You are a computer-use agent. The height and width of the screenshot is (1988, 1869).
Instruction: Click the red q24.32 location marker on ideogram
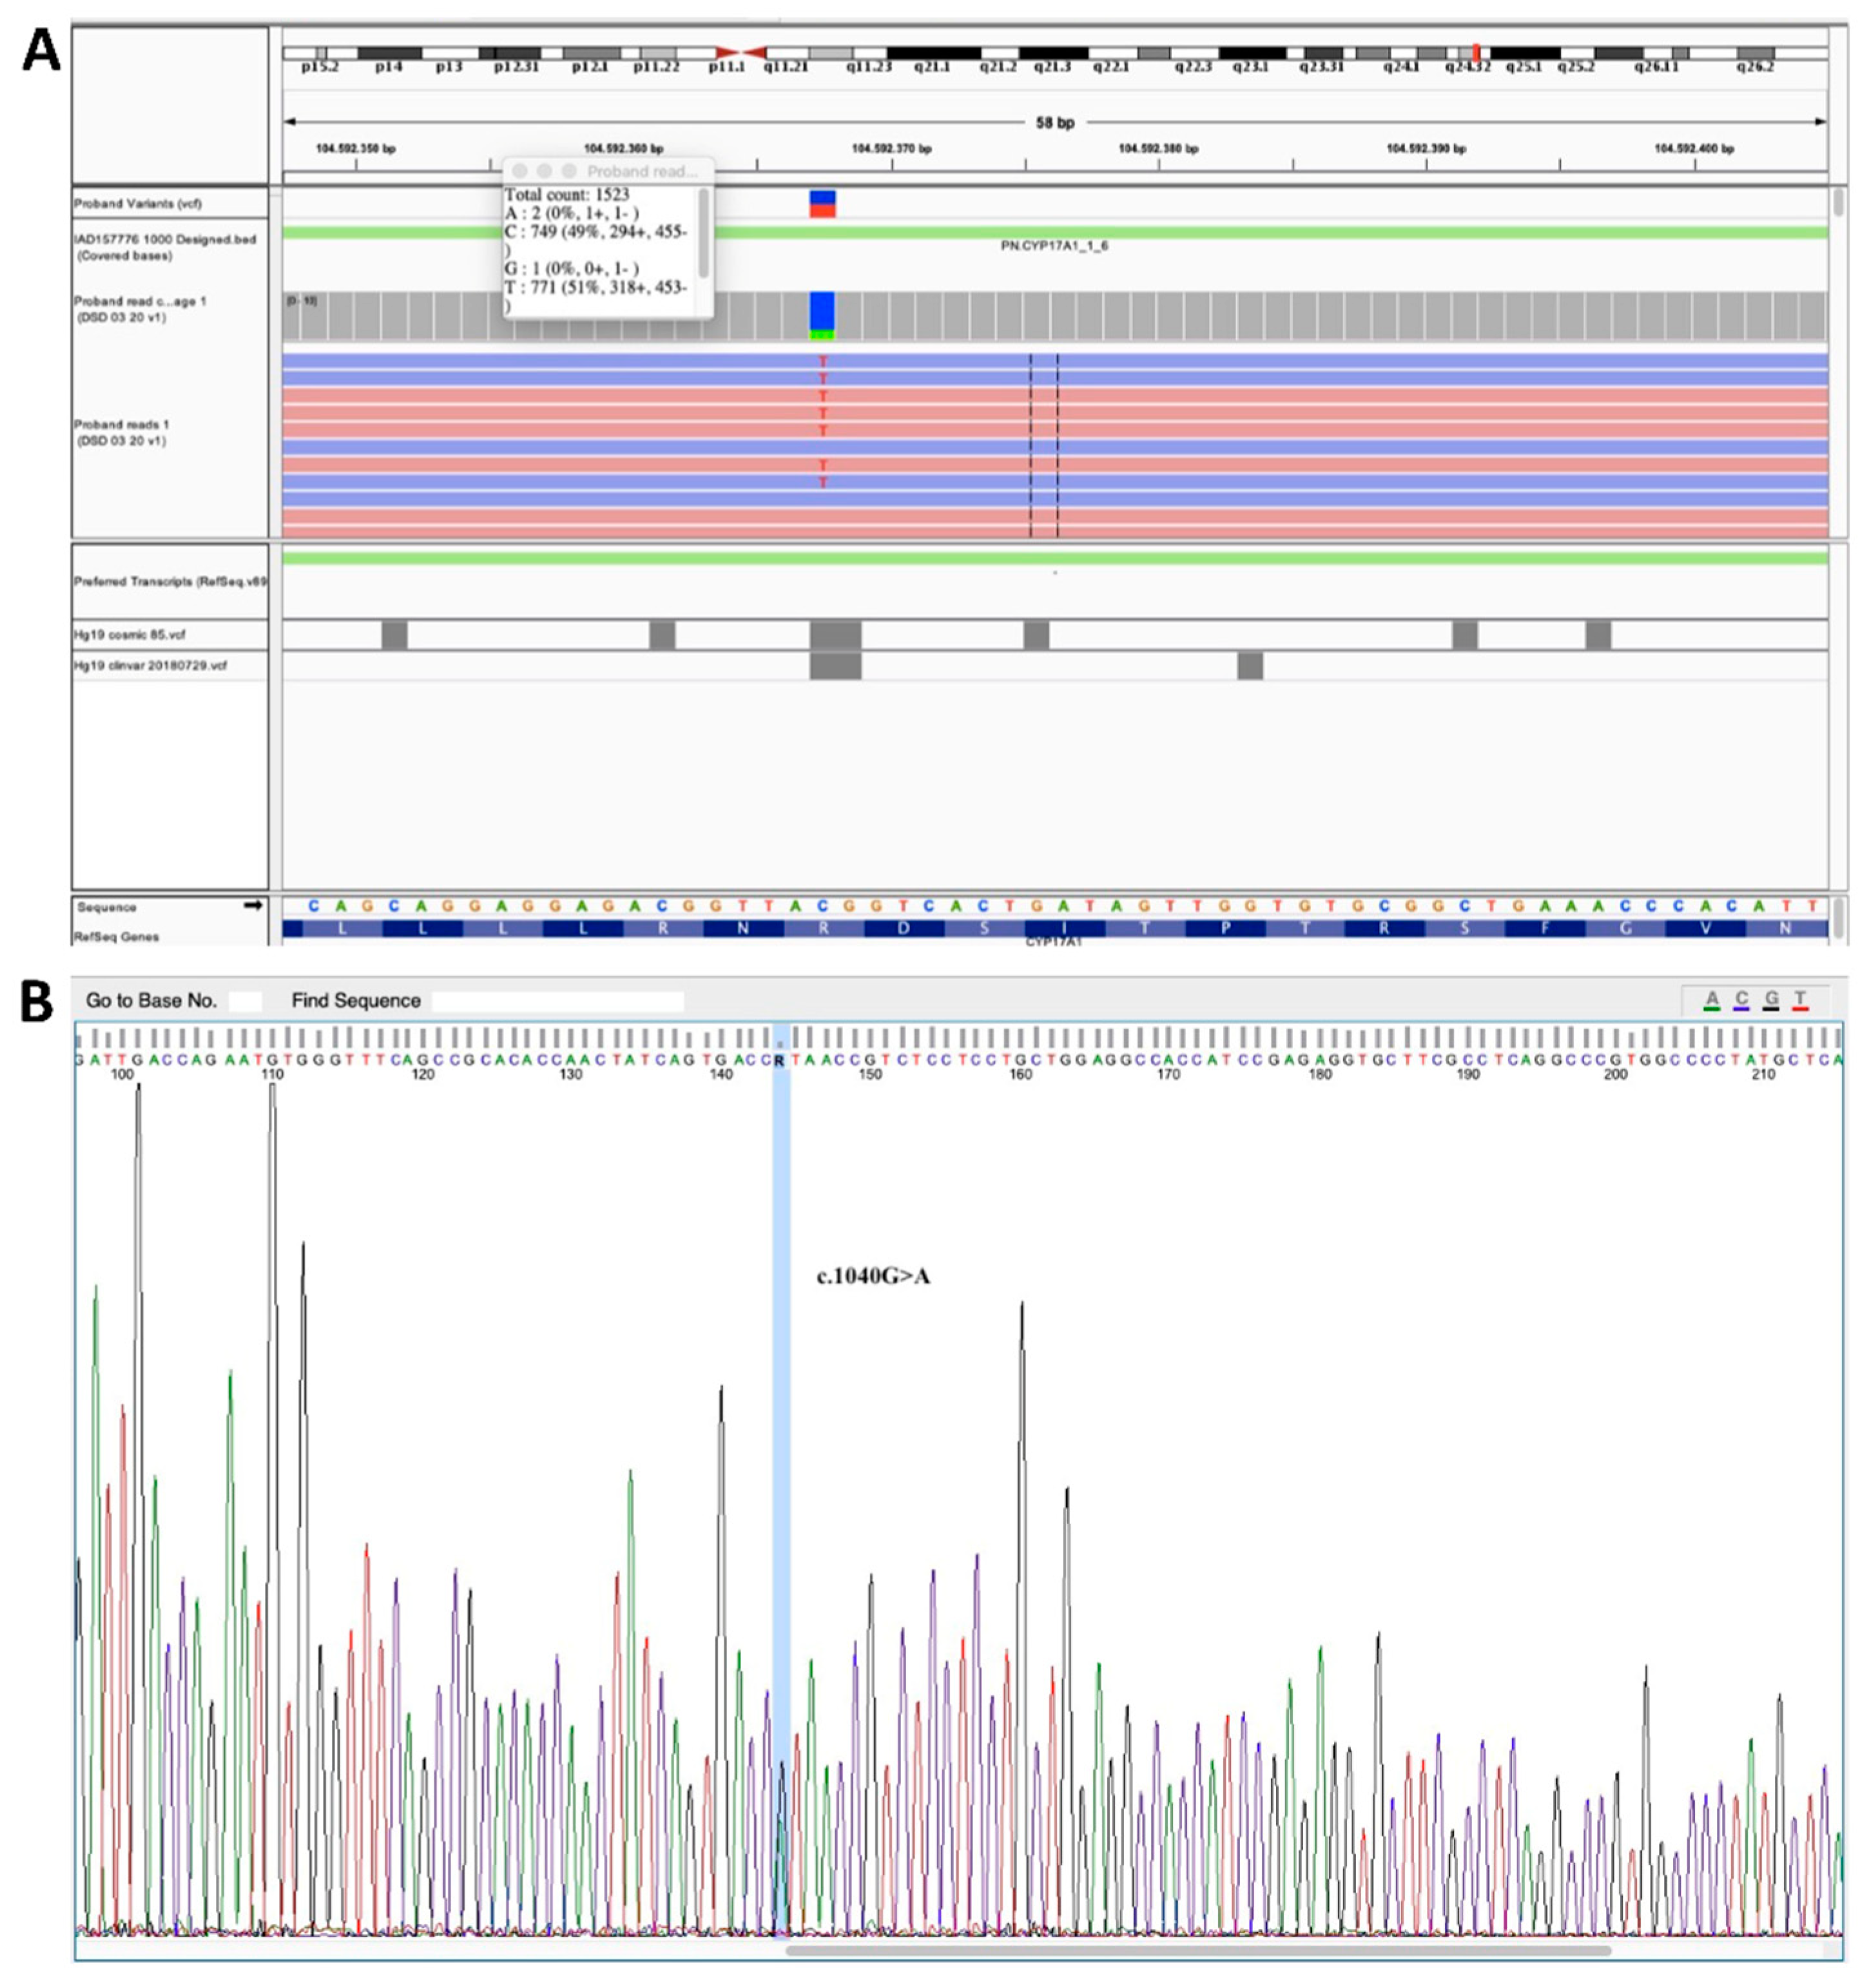1476,52
